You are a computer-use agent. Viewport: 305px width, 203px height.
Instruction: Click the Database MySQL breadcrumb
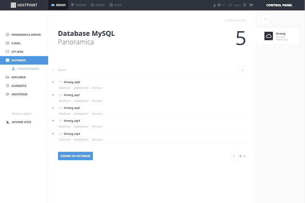(236, 21)
